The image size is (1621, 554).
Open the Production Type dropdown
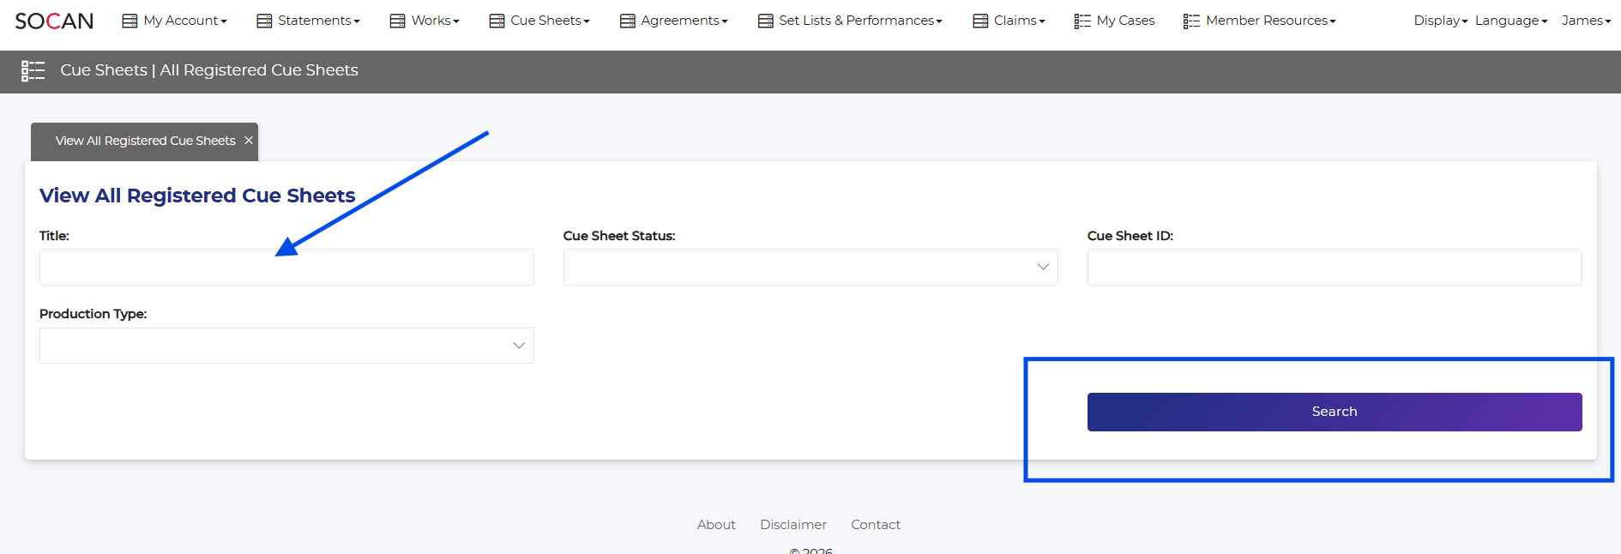tap(286, 346)
